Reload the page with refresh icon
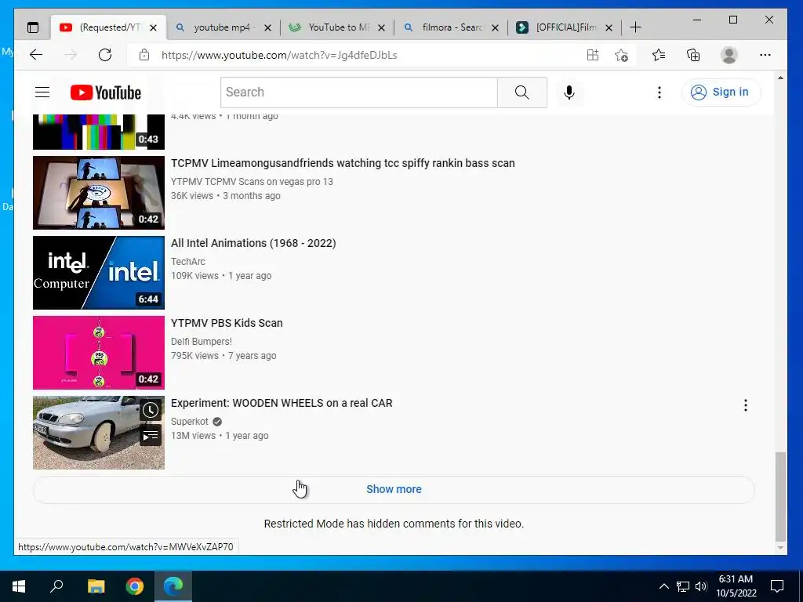The image size is (803, 602). tap(105, 55)
